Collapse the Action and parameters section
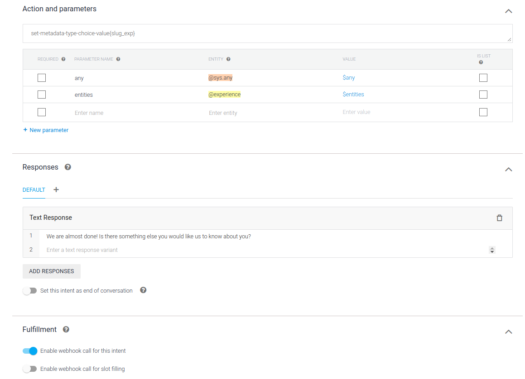 tap(508, 11)
